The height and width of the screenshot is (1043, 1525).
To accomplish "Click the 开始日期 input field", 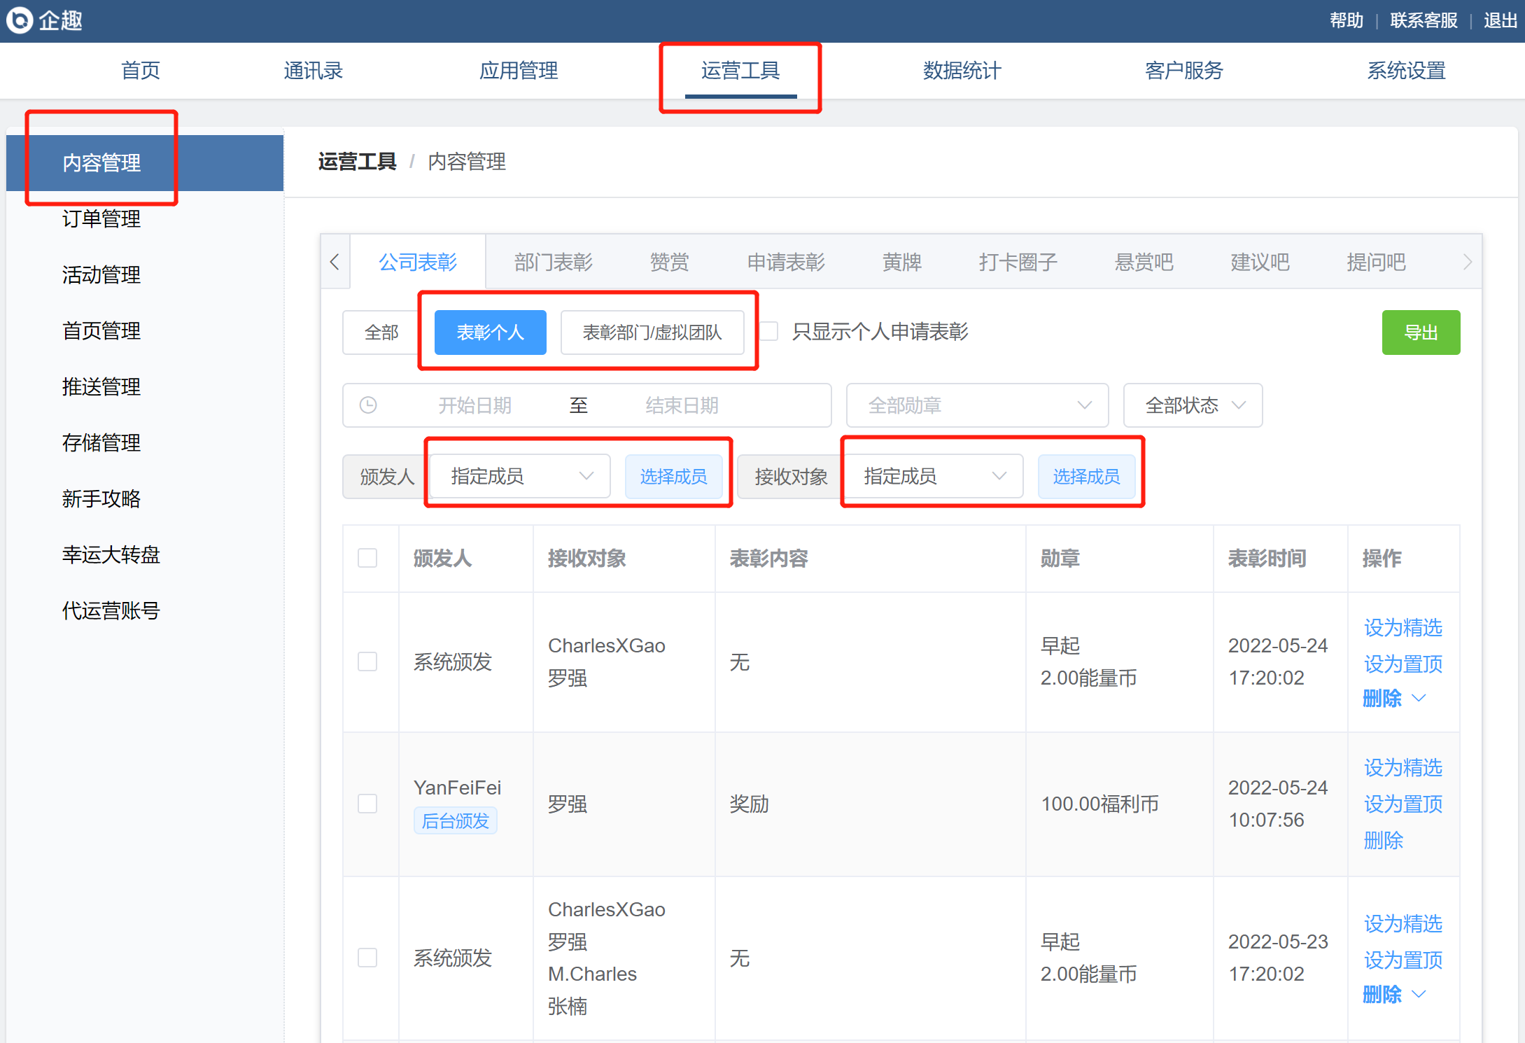I will coord(475,405).
